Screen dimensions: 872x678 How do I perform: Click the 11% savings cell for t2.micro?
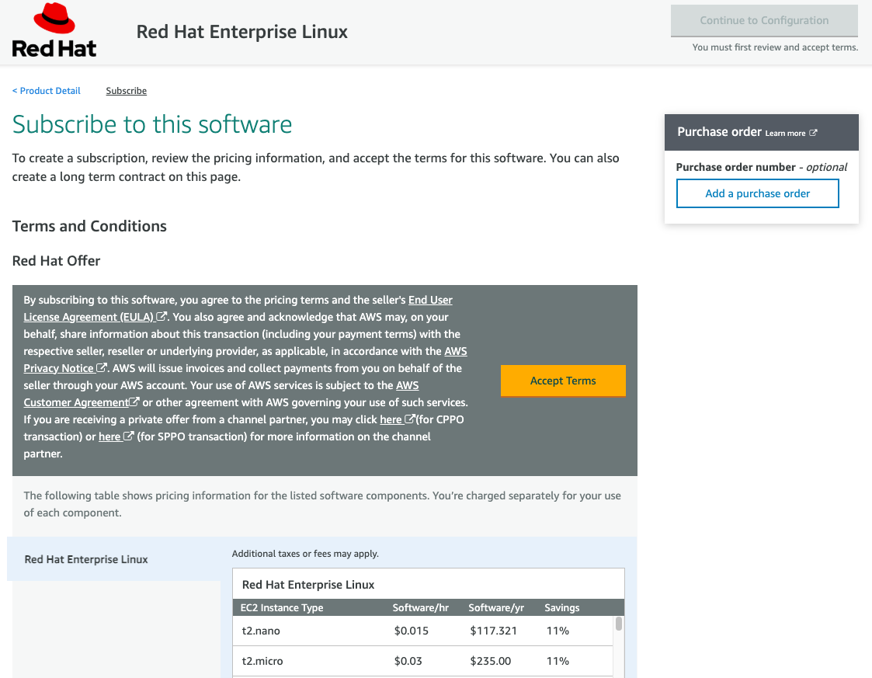pyautogui.click(x=558, y=661)
